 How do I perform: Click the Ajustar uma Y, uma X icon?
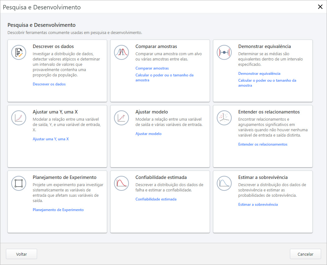[x=19, y=118]
